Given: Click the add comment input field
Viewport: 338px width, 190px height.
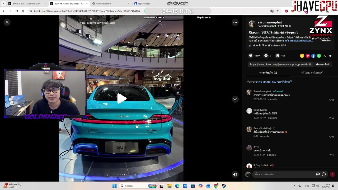Looking at the screenshot, I should tap(284, 174).
